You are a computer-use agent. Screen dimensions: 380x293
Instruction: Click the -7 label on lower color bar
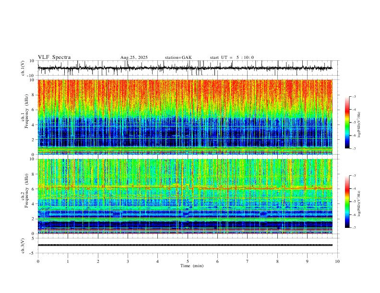(x=354, y=227)
